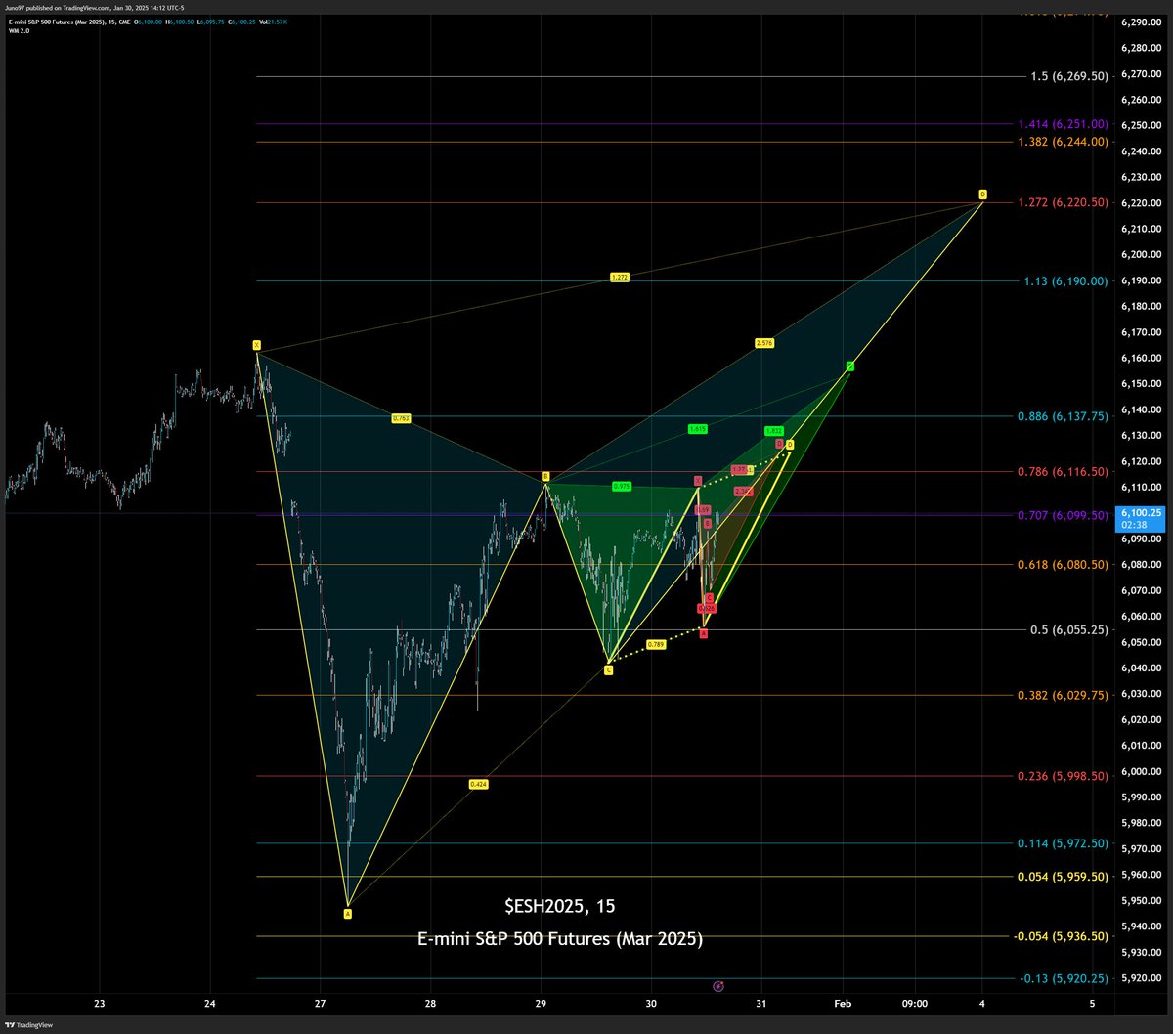This screenshot has height=1034, width=1173.
Task: Click the green Z pattern point label
Action: tap(848, 366)
